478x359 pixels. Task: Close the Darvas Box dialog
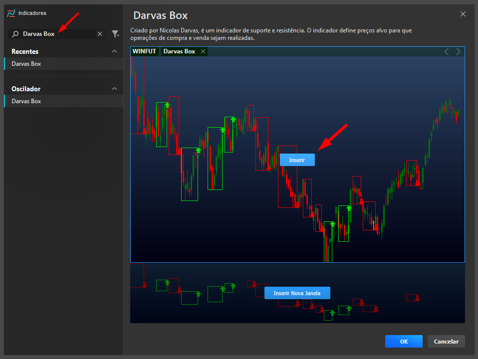[x=463, y=13]
